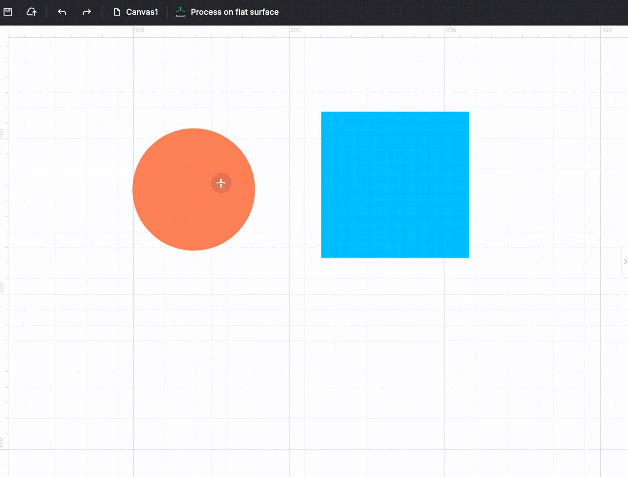Click the 100 mark on top ruler
This screenshot has height=477, width=628.
(x=140, y=30)
